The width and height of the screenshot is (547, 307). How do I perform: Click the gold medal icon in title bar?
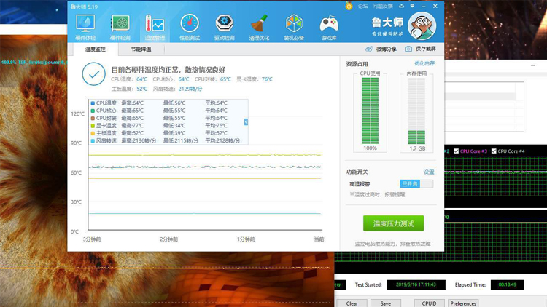click(349, 6)
